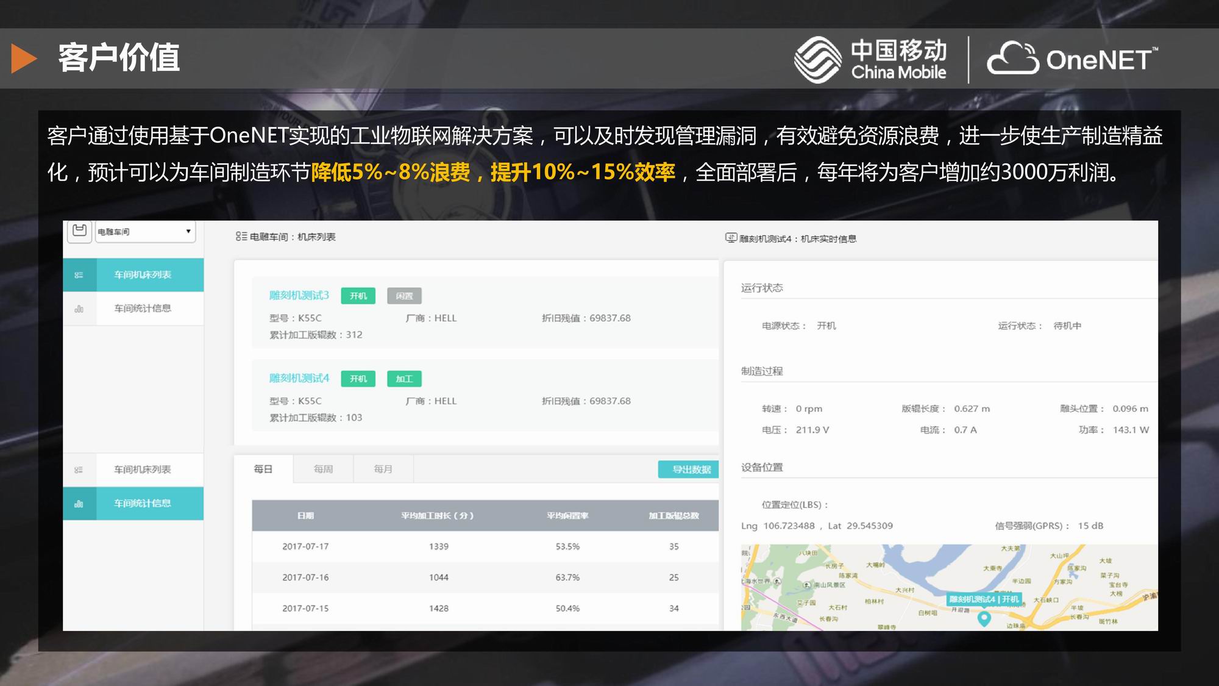Click chart icon beside 车间统计信息 in upper sidebar
The image size is (1219, 686).
pos(79,309)
